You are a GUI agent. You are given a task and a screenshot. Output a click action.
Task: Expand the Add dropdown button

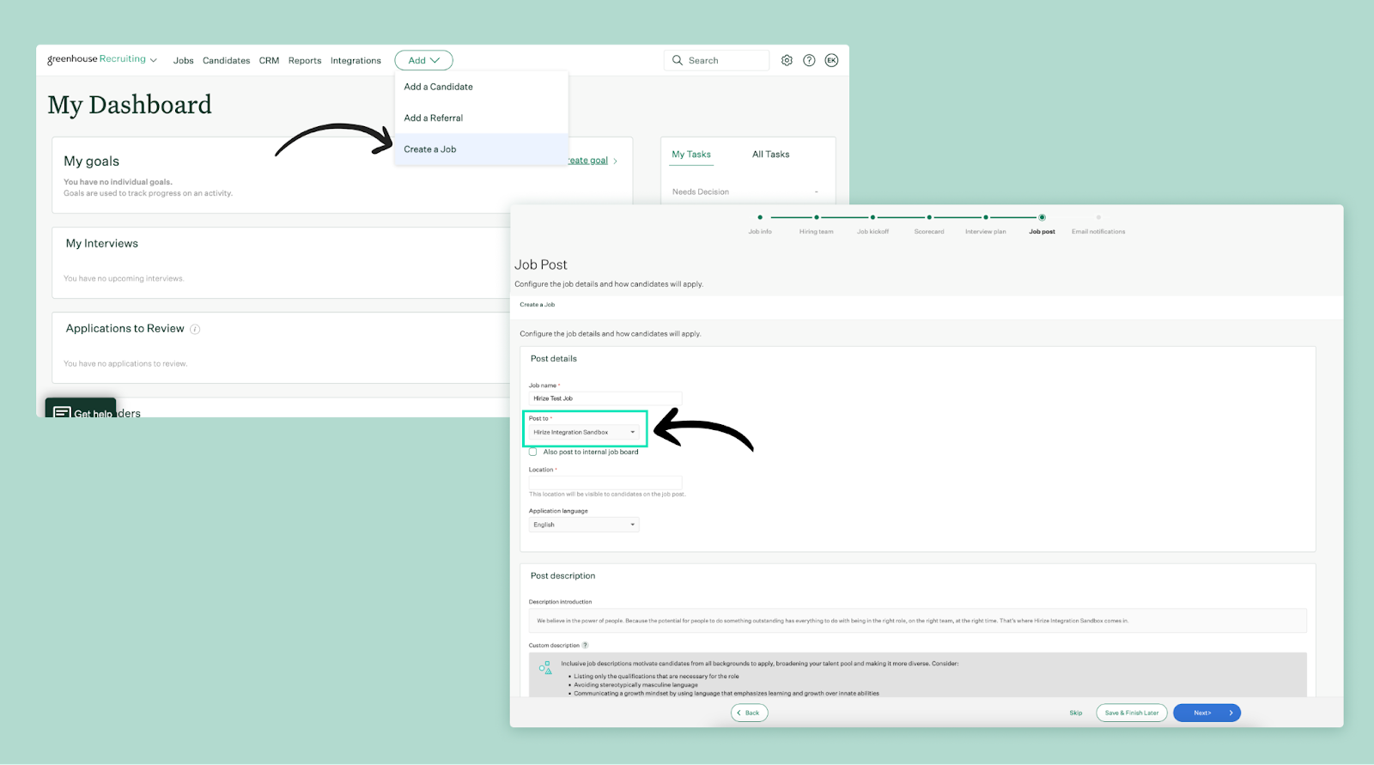pyautogui.click(x=423, y=60)
